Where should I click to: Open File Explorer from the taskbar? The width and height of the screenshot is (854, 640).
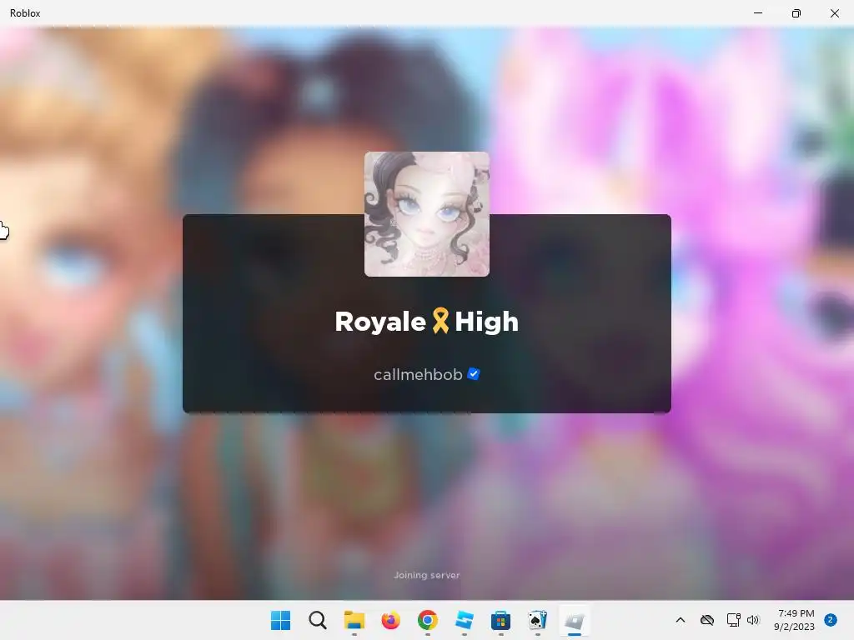354,620
